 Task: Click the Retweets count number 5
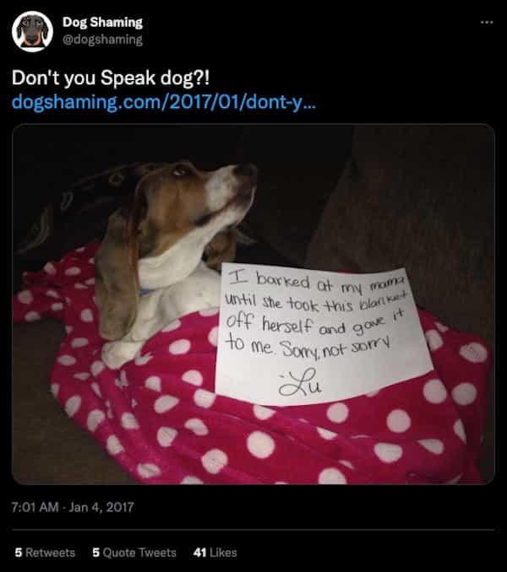click(19, 553)
